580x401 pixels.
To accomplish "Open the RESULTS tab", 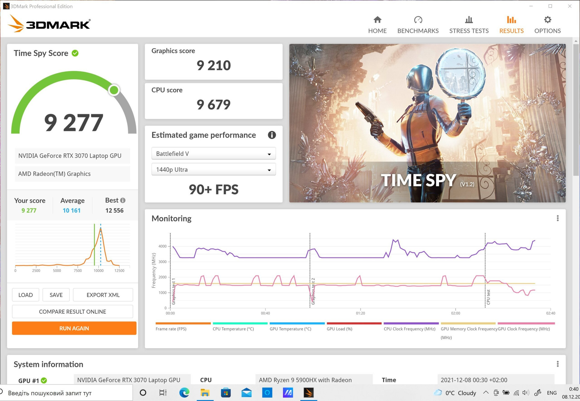I will coord(511,25).
